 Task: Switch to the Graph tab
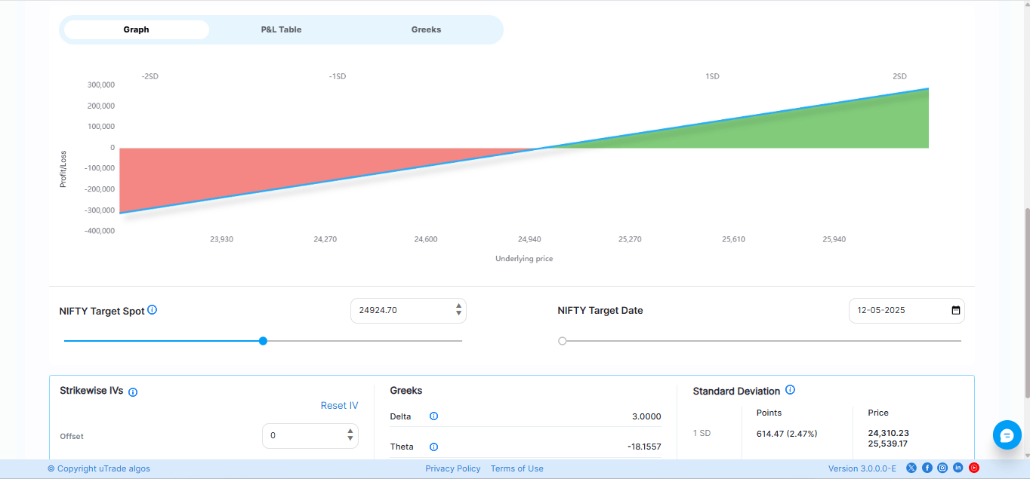pos(137,29)
